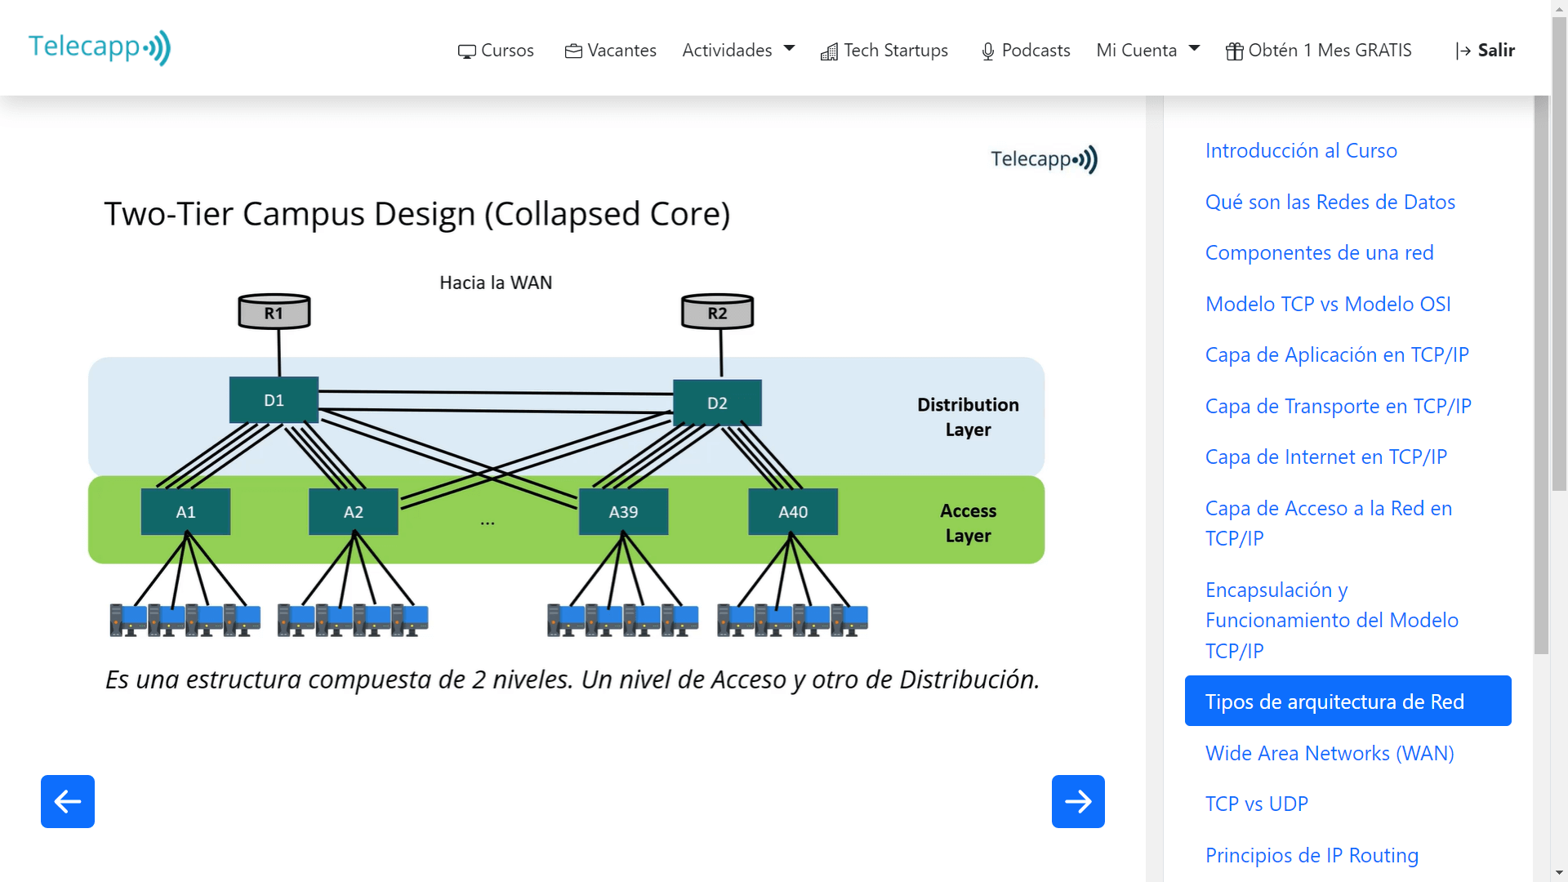Select the monitor icon next to Cursos
1568x882 pixels.
[467, 51]
